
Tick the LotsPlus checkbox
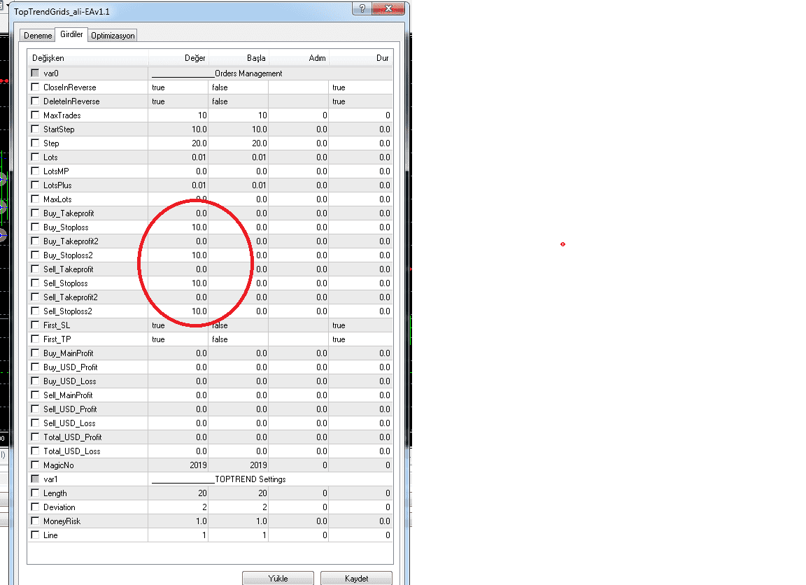35,185
